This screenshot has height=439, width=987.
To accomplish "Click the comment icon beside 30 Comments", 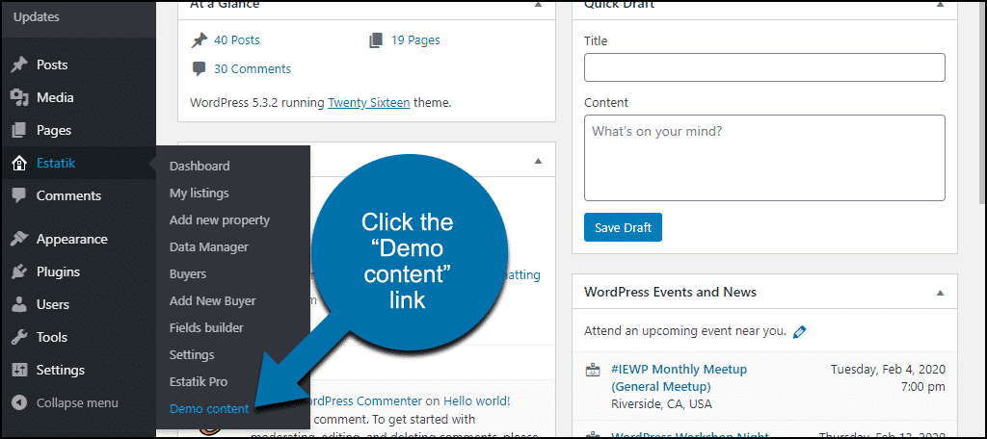I will point(199,69).
